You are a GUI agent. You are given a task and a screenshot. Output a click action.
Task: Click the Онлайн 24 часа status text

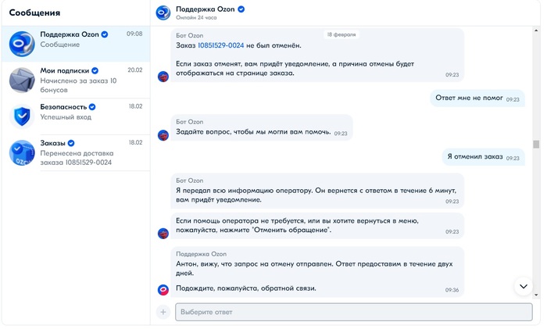(x=196, y=17)
